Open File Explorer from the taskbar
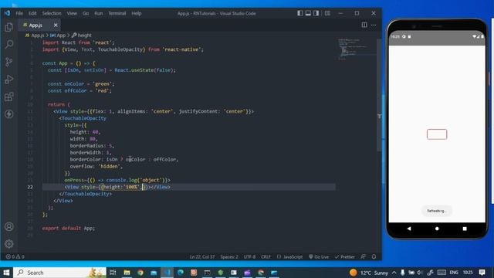494x278 pixels. (x=127, y=273)
